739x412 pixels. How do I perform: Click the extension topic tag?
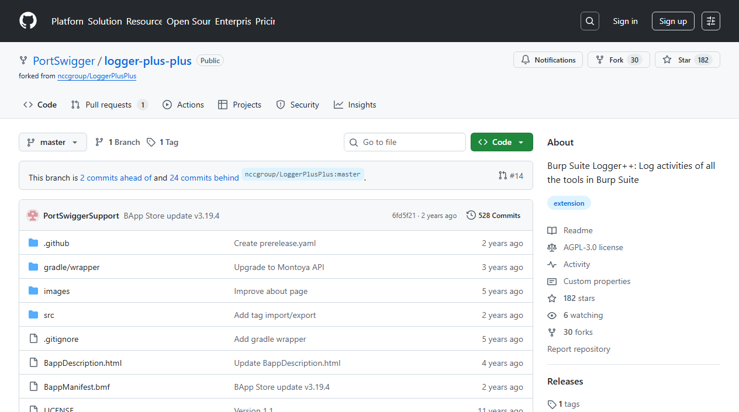[569, 203]
